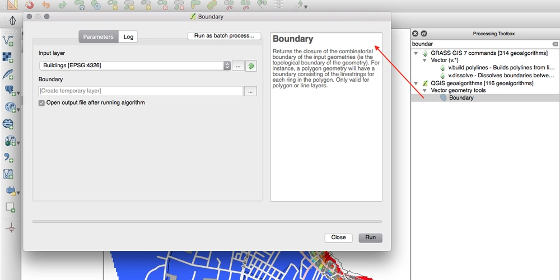
Task: Collapse GRASS GIS 7 commands group
Action: coord(416,53)
